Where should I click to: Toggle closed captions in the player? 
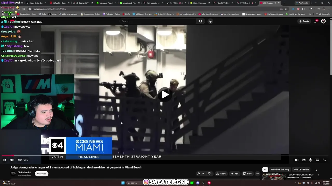coord(304,160)
